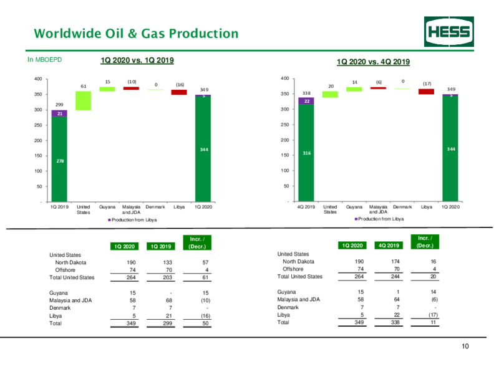Click the Total increase value 50
Screen dimensions: 499x374
tap(206, 324)
